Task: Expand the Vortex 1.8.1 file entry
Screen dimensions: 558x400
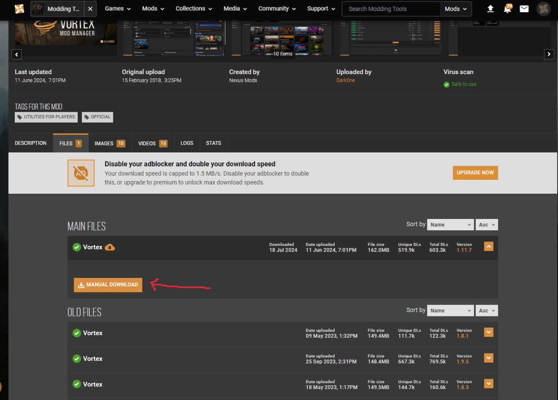Action: click(x=488, y=332)
